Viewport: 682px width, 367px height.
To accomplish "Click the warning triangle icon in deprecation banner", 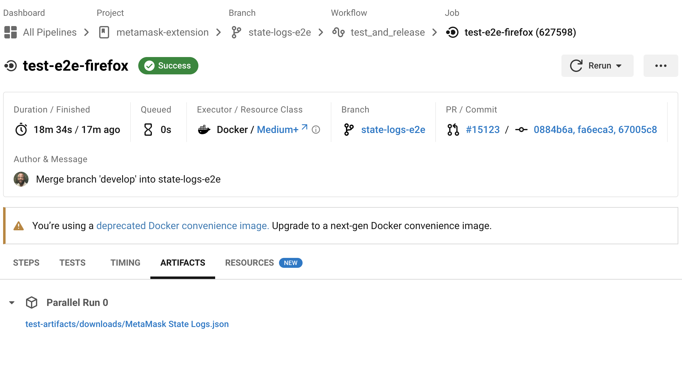I will point(19,226).
